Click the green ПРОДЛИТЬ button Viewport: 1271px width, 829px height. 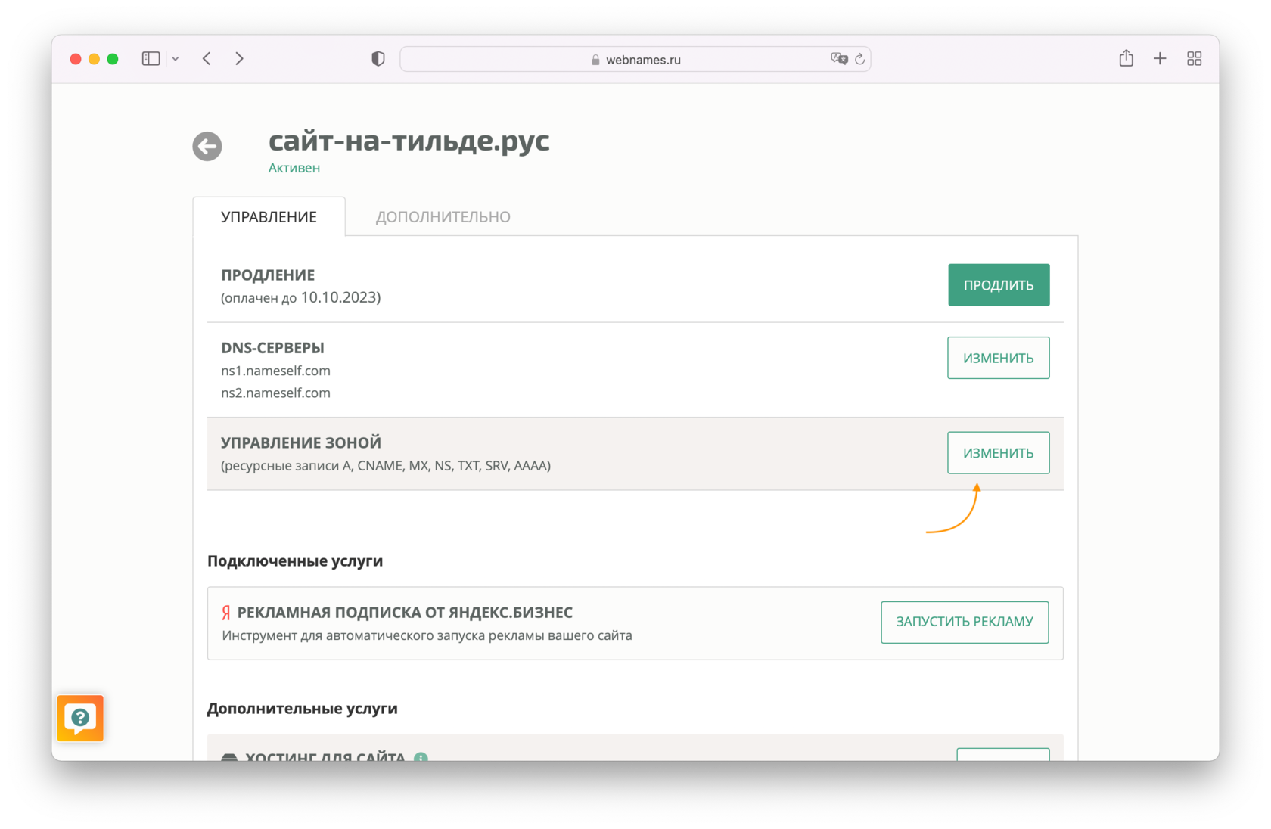[999, 285]
